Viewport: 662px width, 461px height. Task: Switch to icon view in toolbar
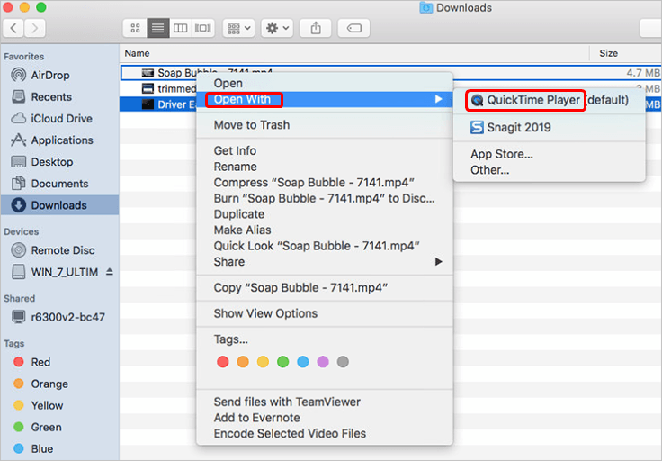tap(135, 28)
